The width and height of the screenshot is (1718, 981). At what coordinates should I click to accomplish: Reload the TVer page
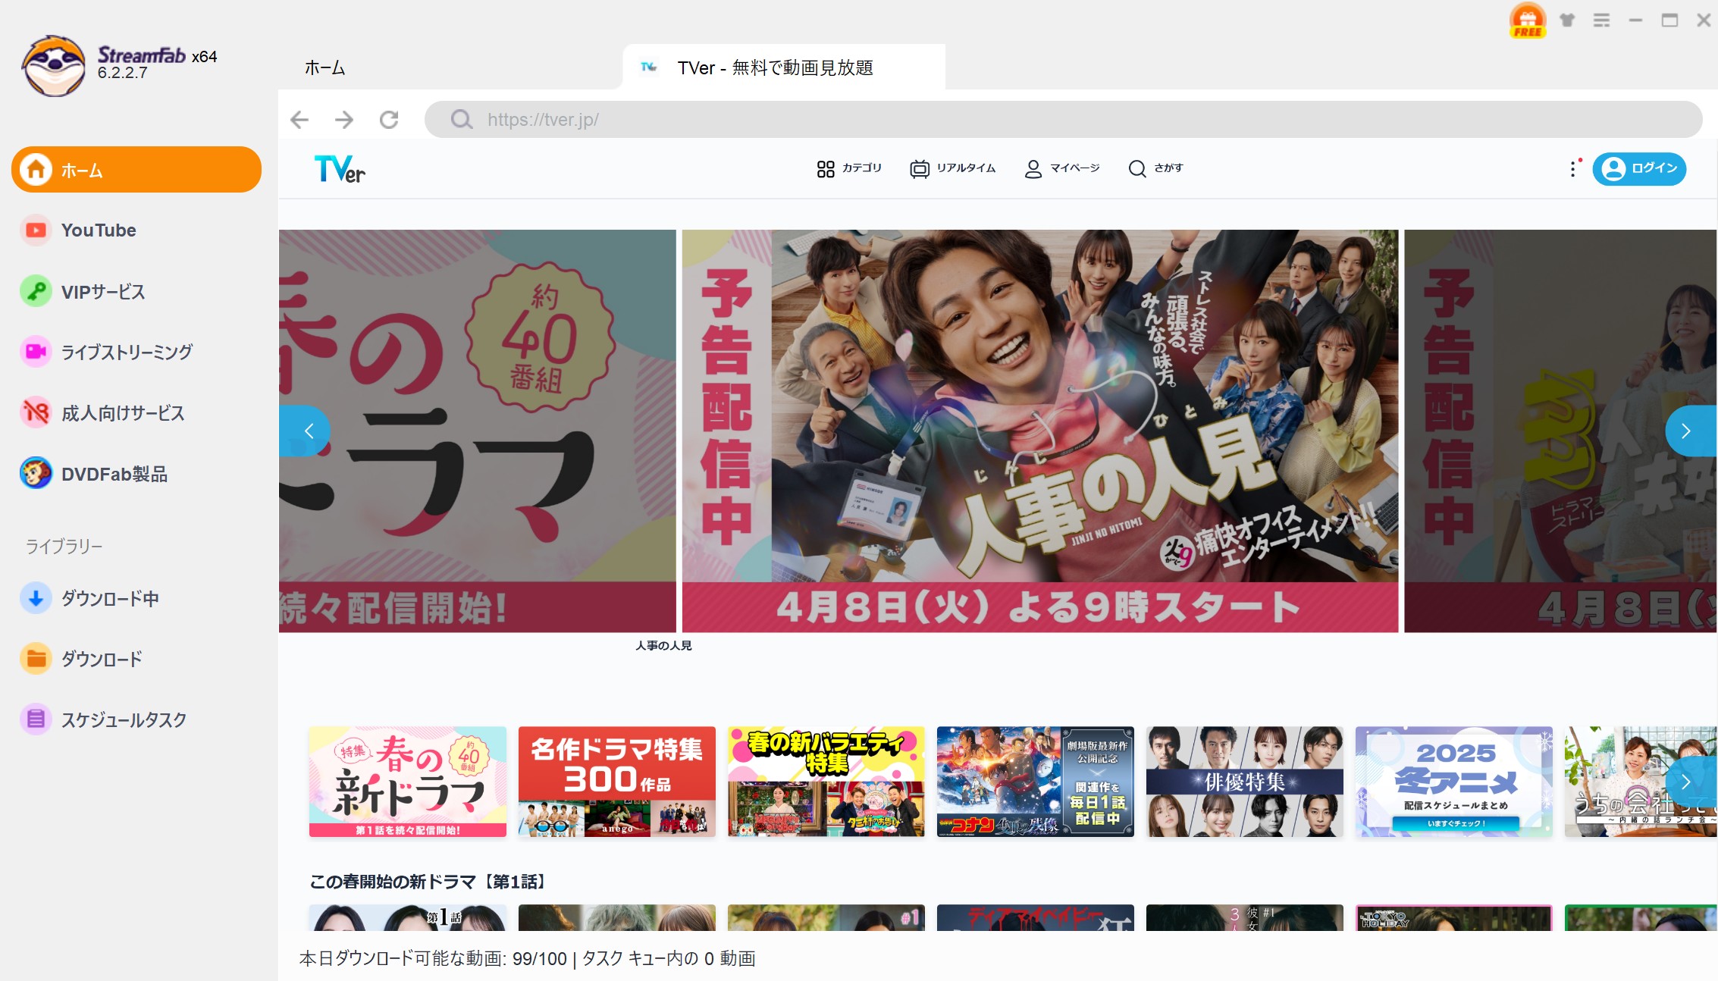coord(389,119)
